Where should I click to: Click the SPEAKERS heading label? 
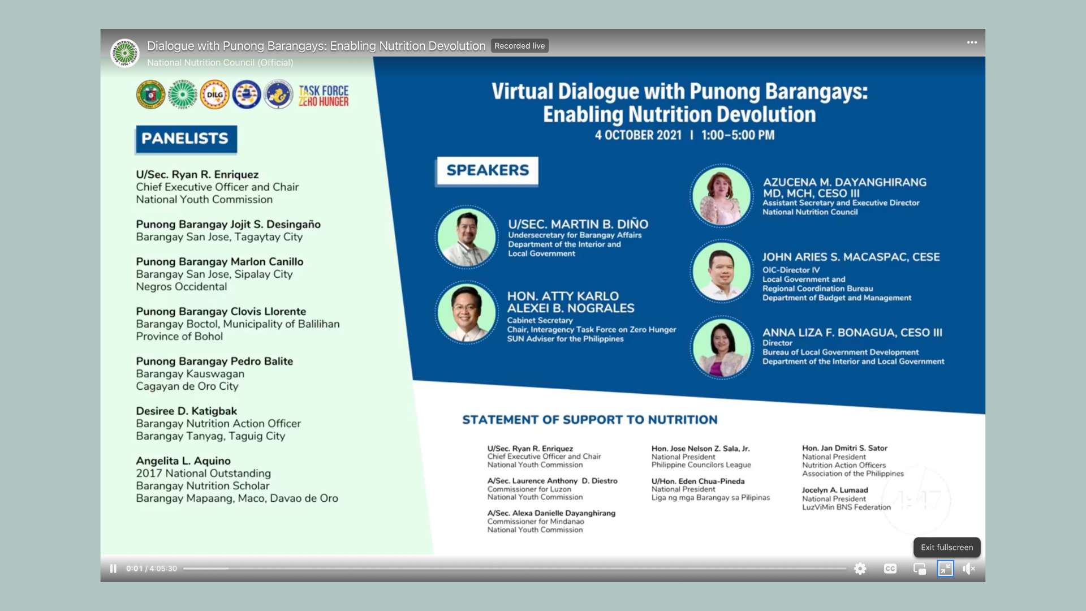[487, 171]
